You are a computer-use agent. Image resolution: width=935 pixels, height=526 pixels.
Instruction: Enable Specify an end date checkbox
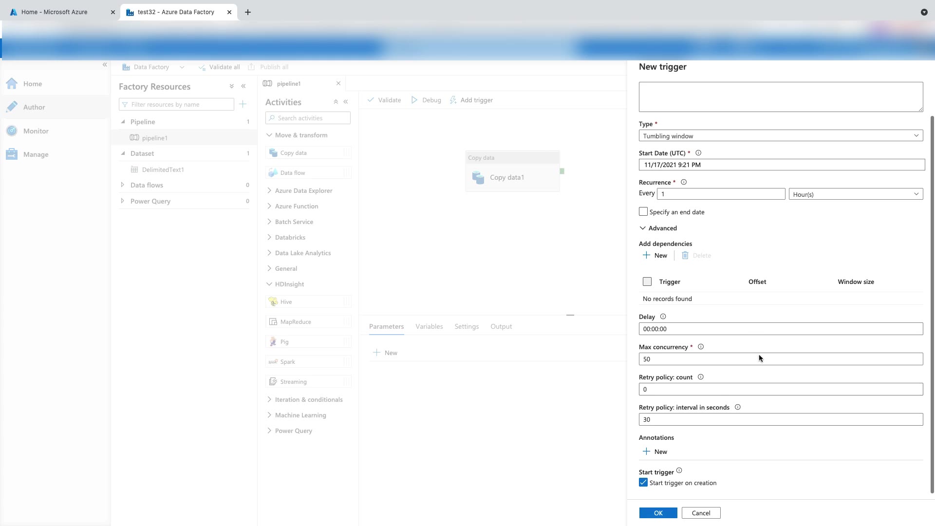click(643, 212)
